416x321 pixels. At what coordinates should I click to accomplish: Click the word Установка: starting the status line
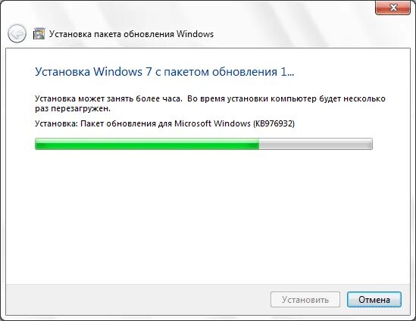56,123
